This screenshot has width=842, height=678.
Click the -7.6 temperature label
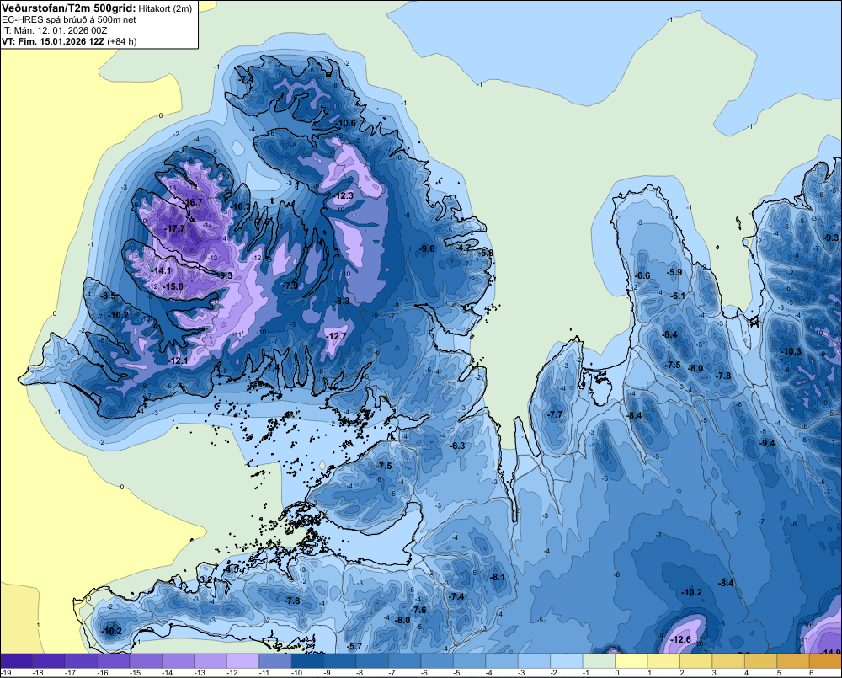[418, 611]
